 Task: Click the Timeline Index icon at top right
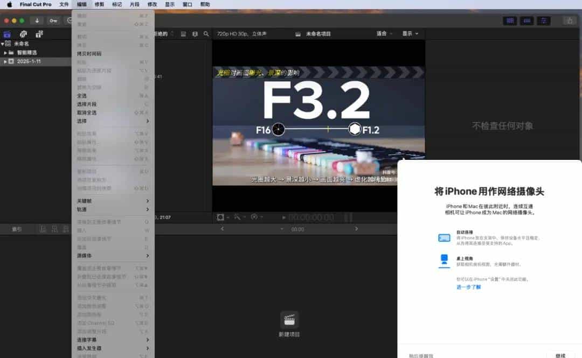[510, 20]
